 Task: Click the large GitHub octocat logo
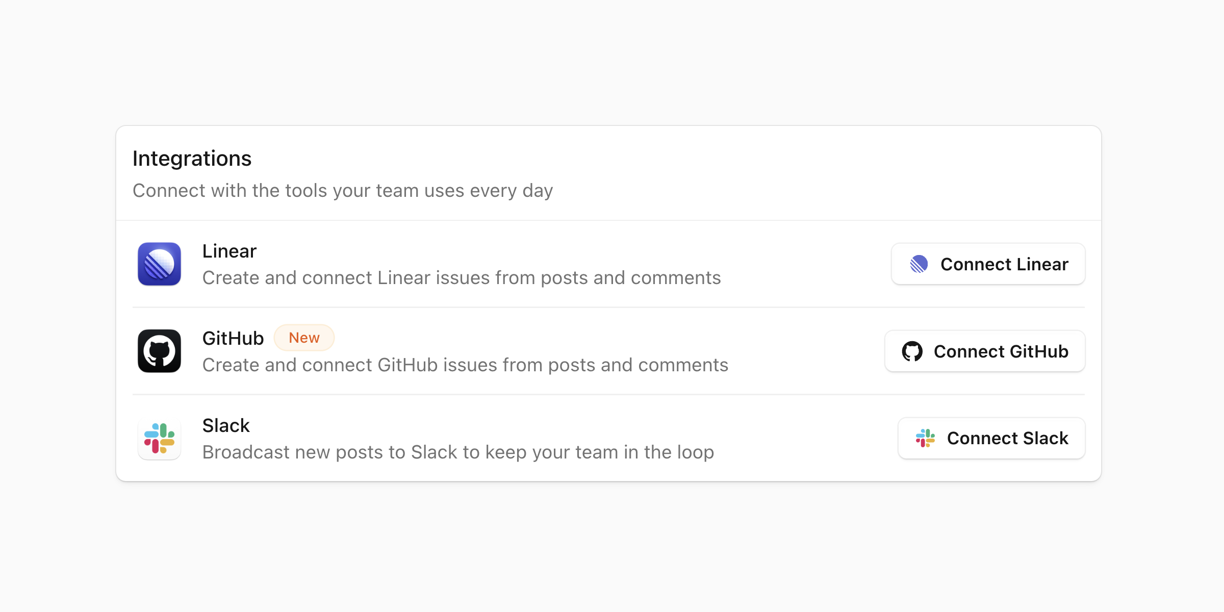(159, 351)
